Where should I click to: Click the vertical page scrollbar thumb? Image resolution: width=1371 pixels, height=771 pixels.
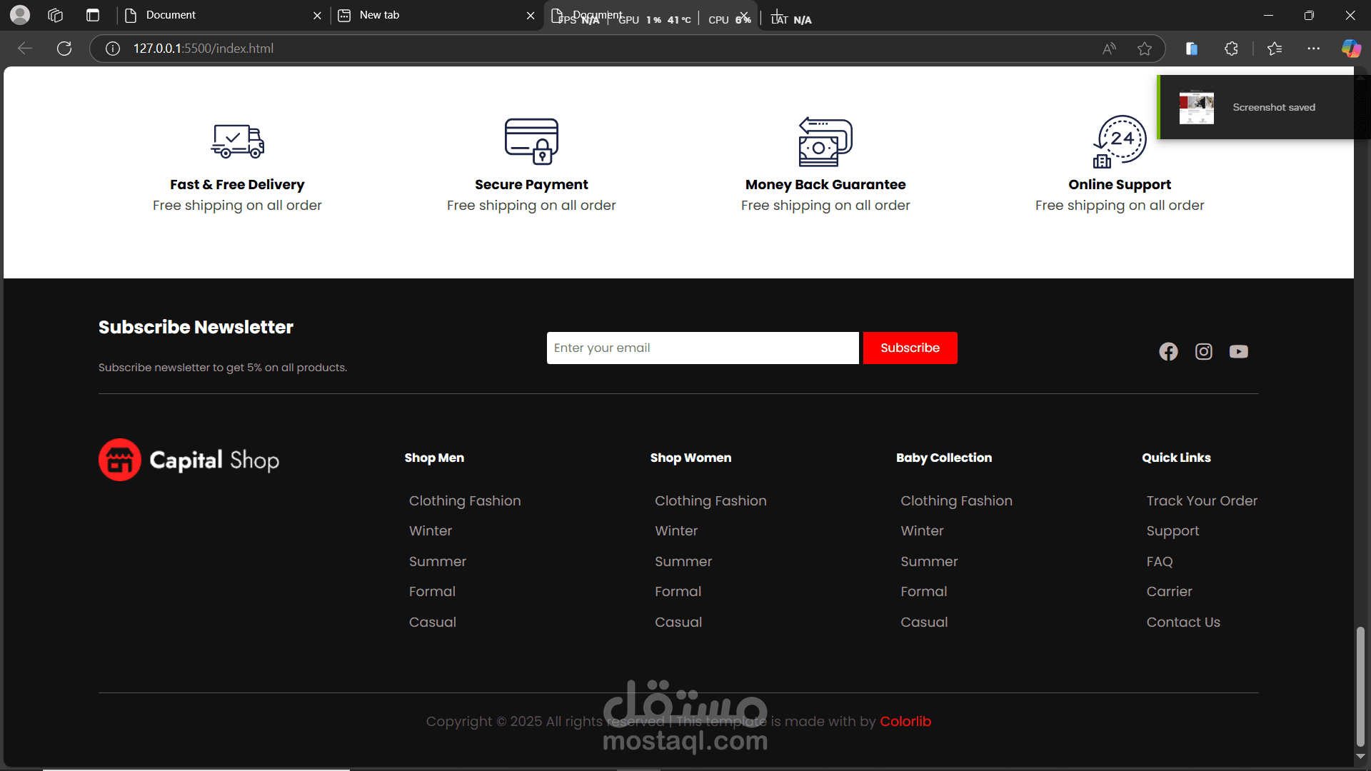[x=1360, y=685]
